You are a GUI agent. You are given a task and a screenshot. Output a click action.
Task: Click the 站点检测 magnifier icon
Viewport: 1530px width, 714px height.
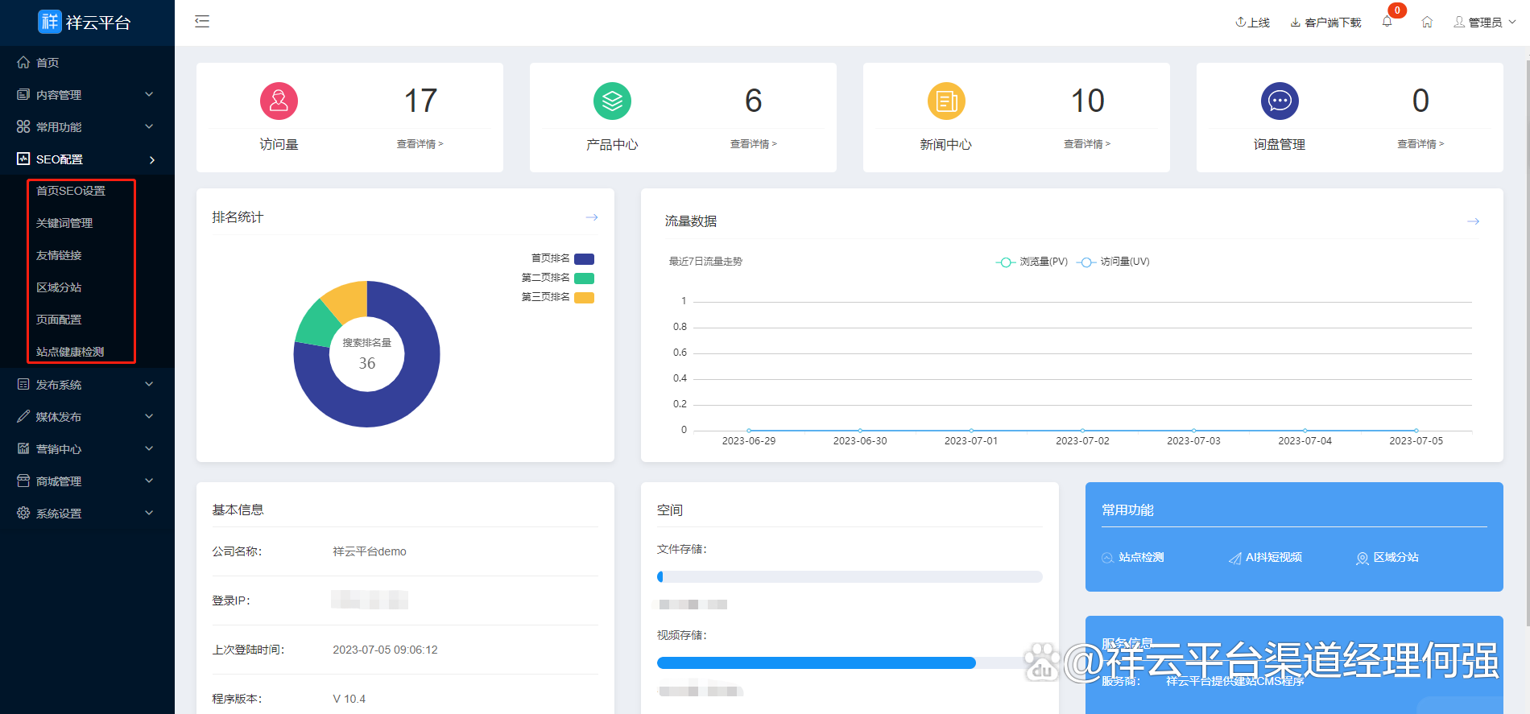pos(1108,558)
